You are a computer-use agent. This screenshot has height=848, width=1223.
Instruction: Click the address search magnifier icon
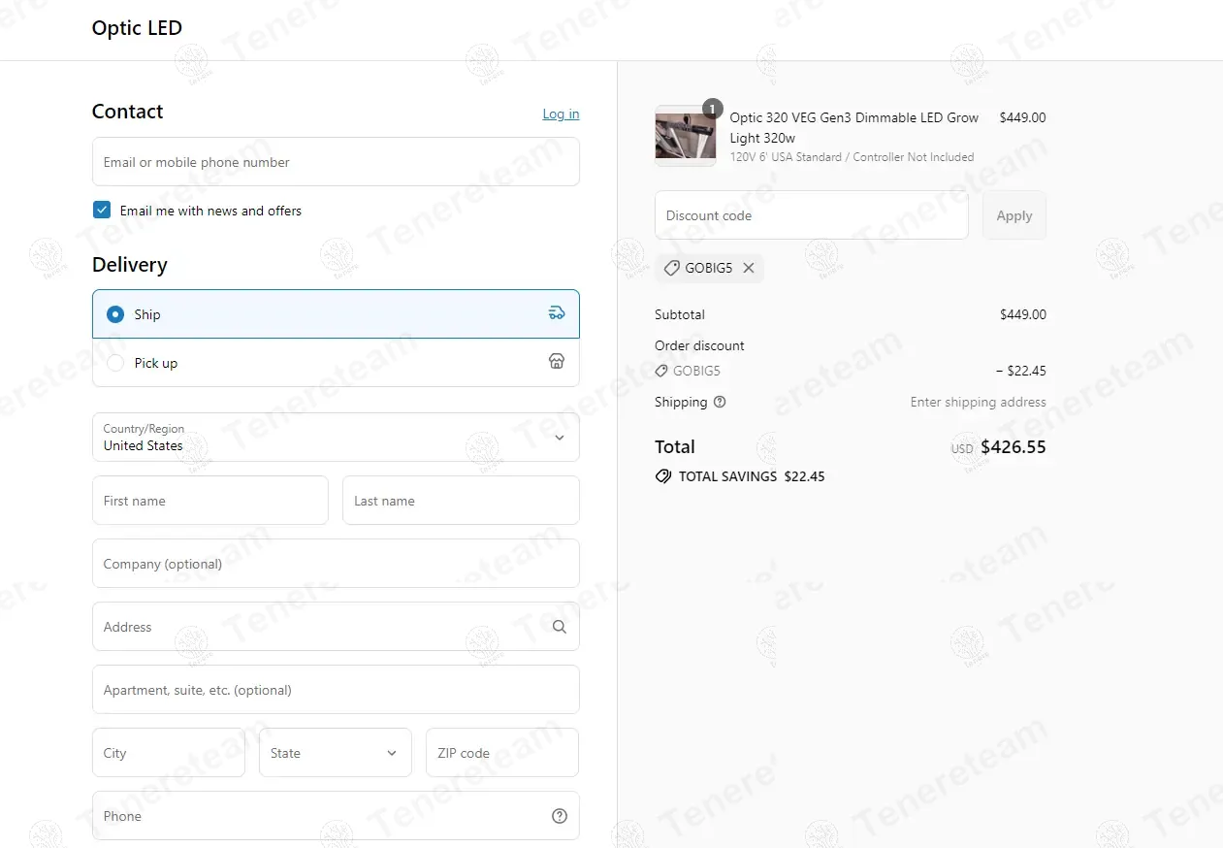[560, 627]
